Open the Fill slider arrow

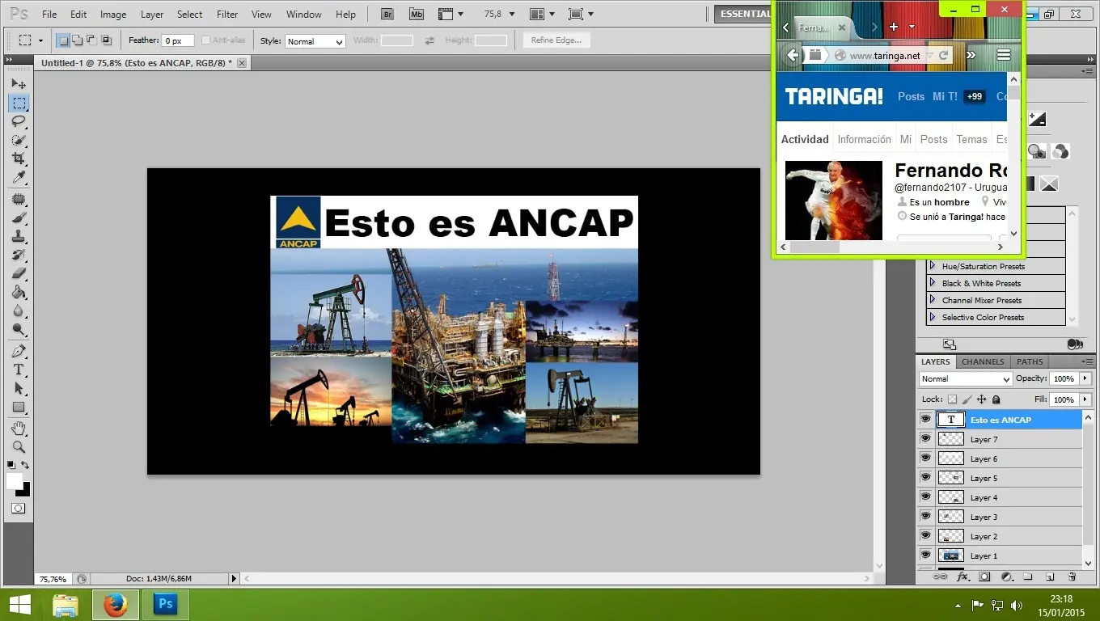tap(1085, 399)
